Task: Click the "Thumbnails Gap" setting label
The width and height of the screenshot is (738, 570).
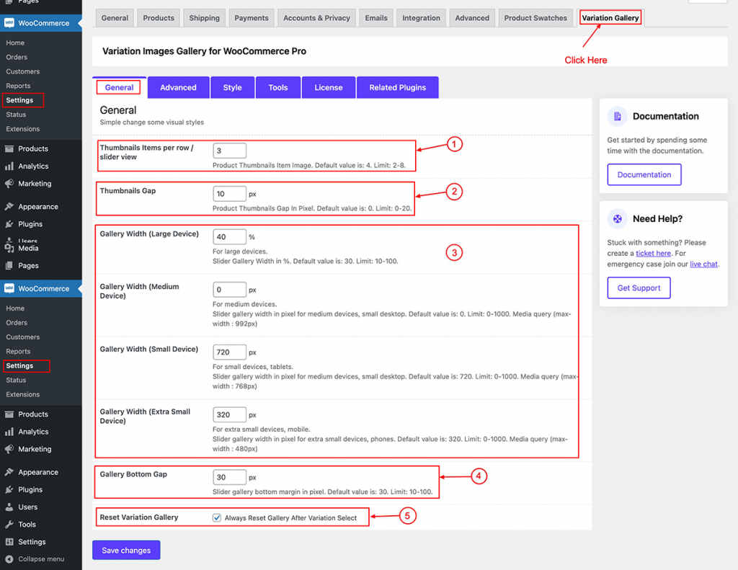Action: tap(128, 191)
